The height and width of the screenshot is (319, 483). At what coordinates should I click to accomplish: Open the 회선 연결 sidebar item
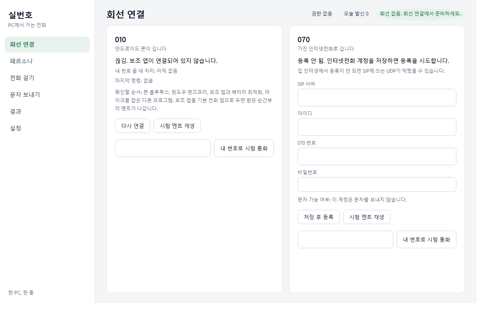pyautogui.click(x=47, y=44)
